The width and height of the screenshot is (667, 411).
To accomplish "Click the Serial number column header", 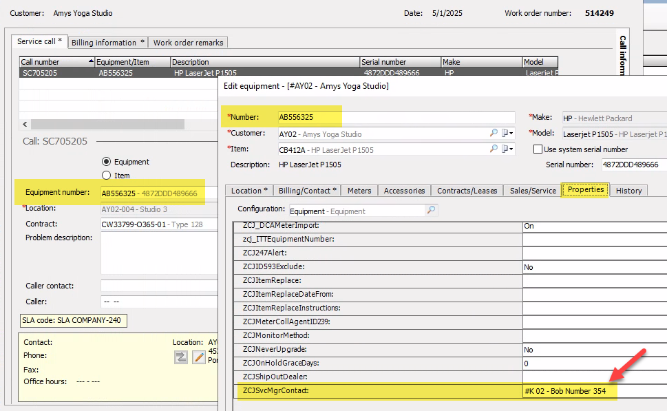I will pos(401,62).
